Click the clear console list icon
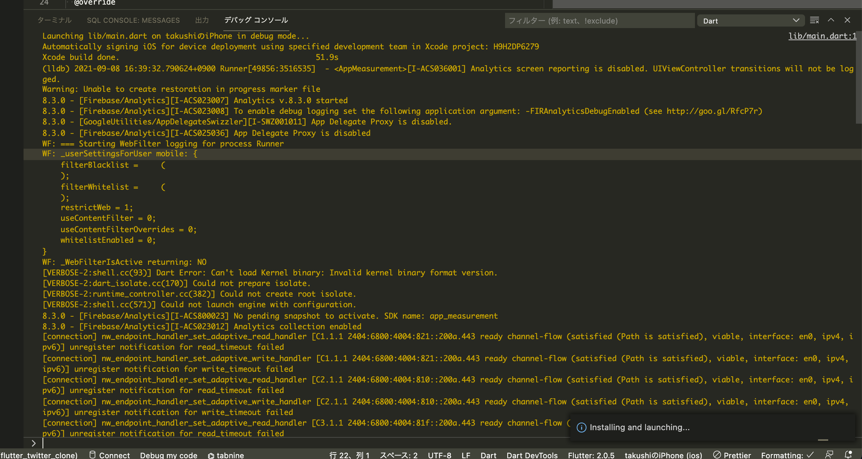 pyautogui.click(x=814, y=20)
